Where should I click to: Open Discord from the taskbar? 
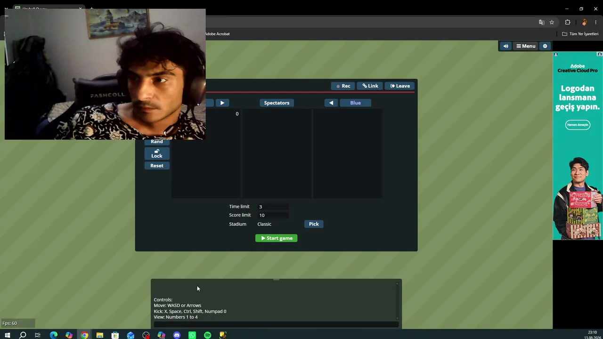click(x=177, y=335)
